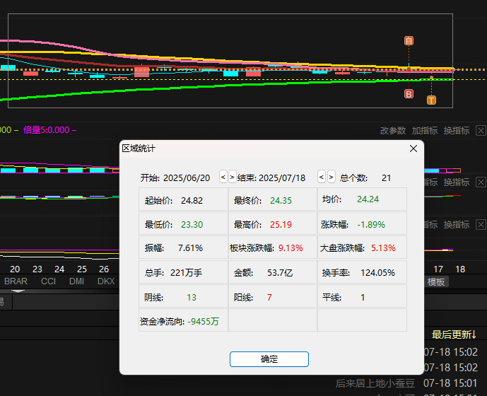The height and width of the screenshot is (396, 487).
Task: Select the DKX indicator tab
Action: pos(106,281)
